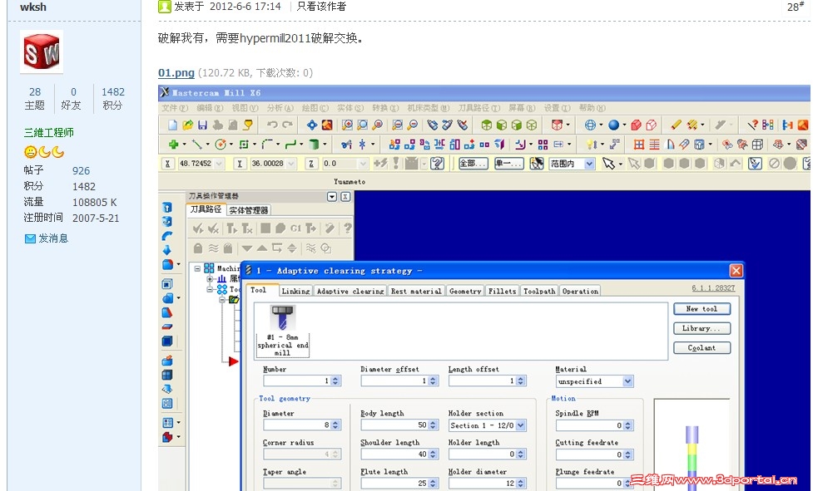Click the Redo arrow icon
Screen dimensions: 813x491
point(288,125)
